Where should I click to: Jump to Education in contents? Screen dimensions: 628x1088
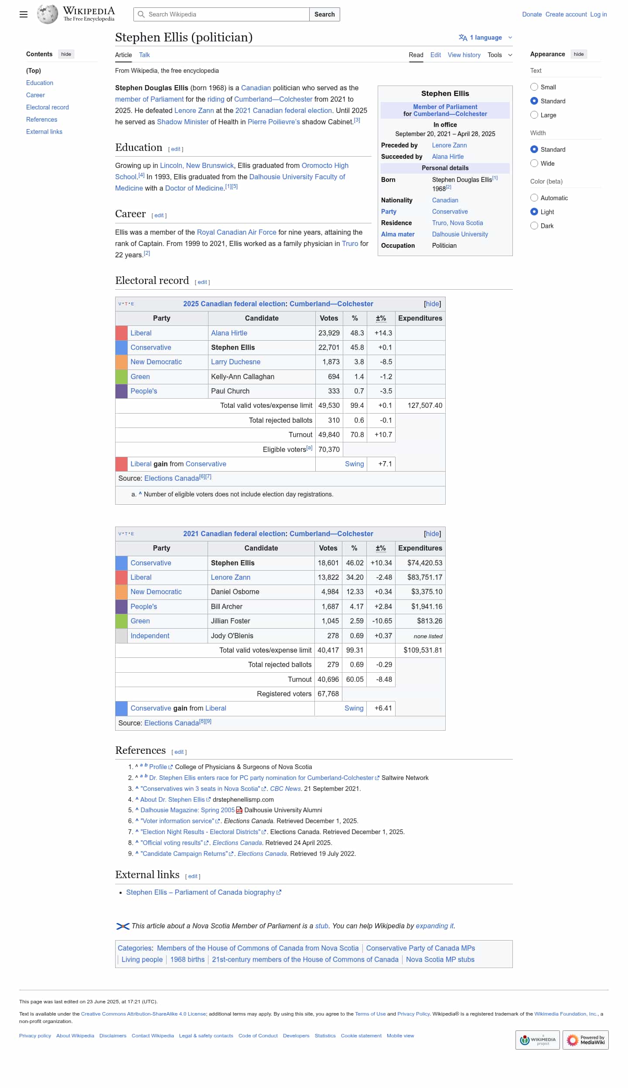40,83
